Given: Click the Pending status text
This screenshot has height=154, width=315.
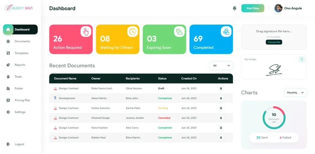Looking at the screenshot, I should coord(163,108).
